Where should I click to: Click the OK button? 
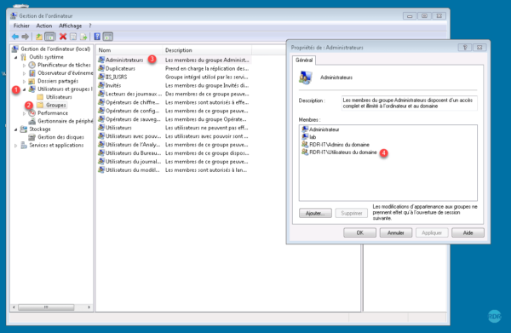point(359,233)
